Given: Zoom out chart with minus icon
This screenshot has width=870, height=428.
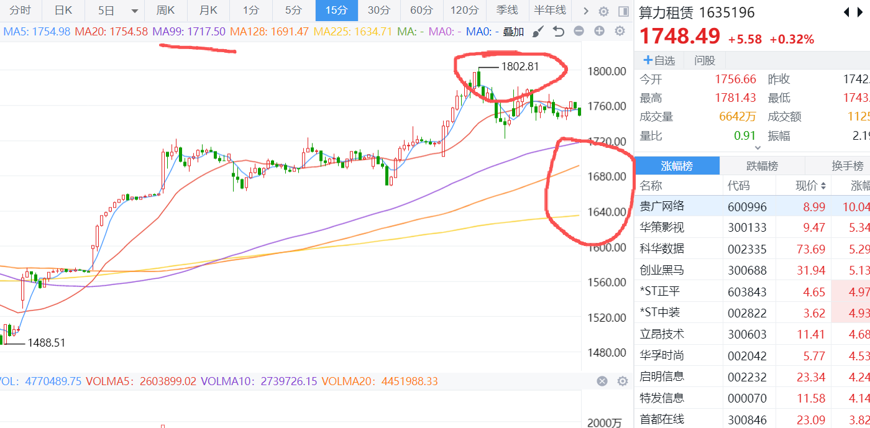Looking at the screenshot, I should (579, 32).
